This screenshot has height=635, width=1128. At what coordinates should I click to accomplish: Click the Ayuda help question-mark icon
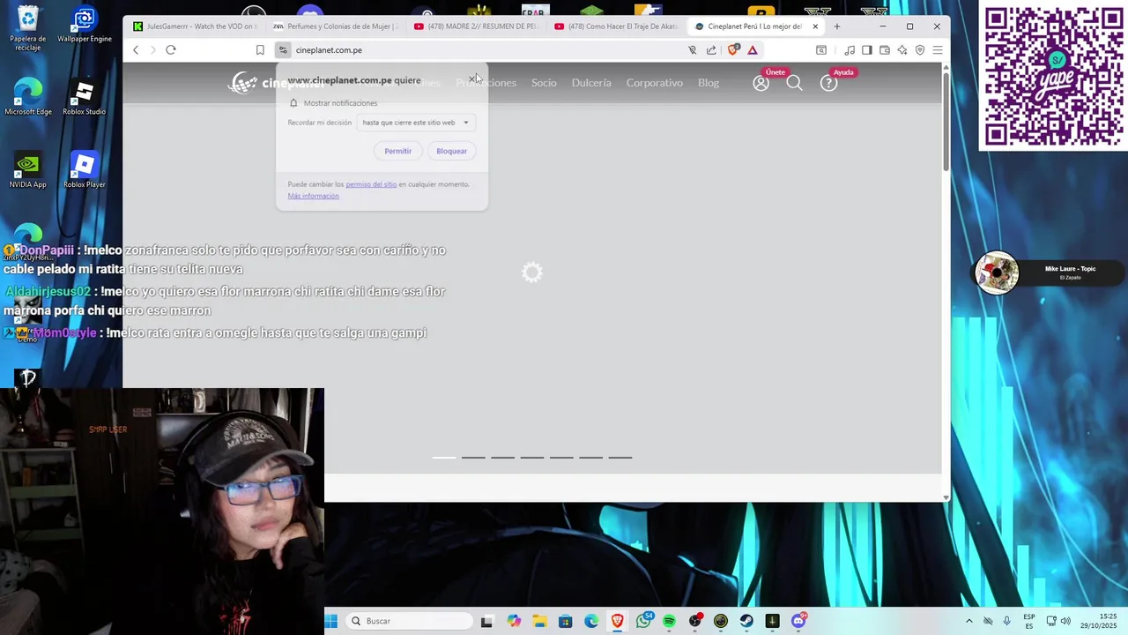point(828,83)
